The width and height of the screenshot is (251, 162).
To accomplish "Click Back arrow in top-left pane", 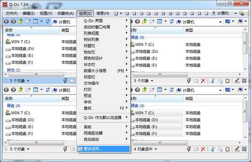I will [6, 21].
